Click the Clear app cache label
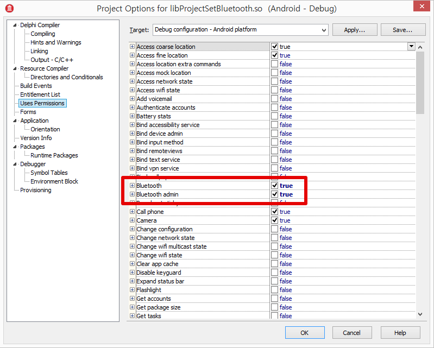Viewport: 434px width, 348px height. pyautogui.click(x=157, y=264)
